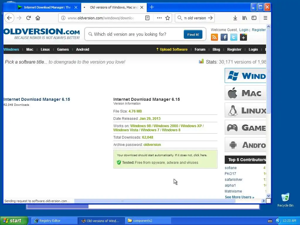Image resolution: width=300 pixels, height=225 pixels.
Task: Open Internet Download Manager 6.15 title link
Action: (x=37, y=99)
